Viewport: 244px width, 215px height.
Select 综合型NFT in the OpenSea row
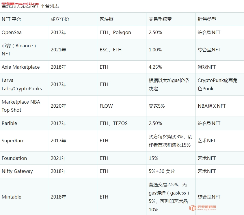pyautogui.click(x=209, y=33)
